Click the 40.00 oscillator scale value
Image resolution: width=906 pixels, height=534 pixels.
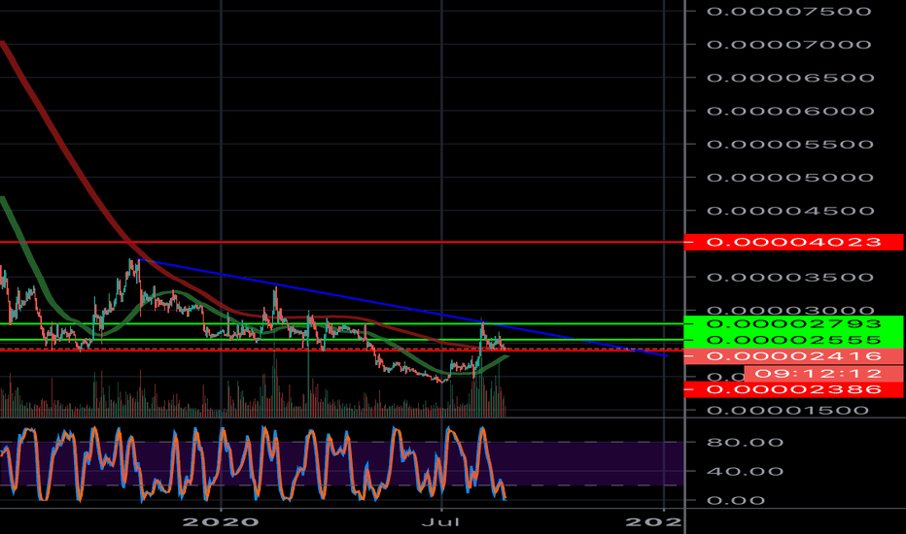pyautogui.click(x=746, y=472)
